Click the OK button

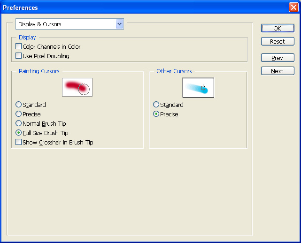278,29
